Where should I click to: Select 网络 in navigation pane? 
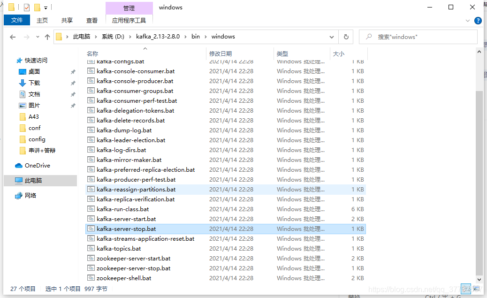[x=30, y=195]
